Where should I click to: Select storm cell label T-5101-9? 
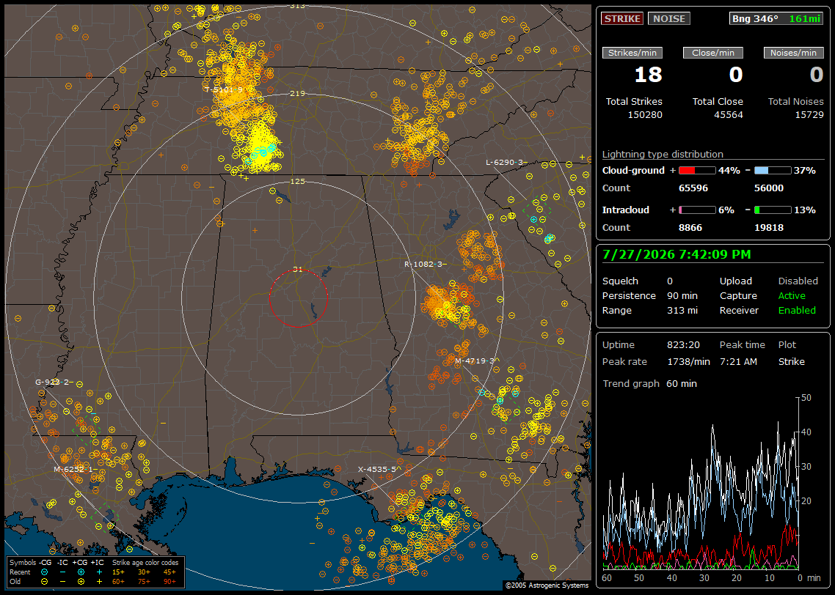click(x=225, y=89)
